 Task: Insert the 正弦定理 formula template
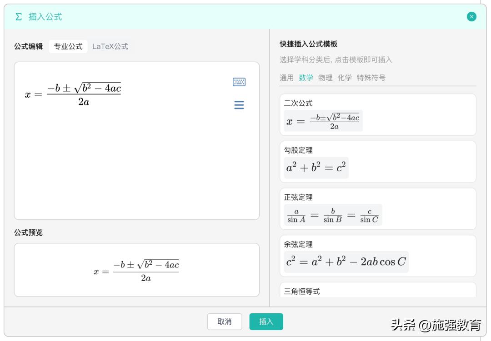[378, 209]
